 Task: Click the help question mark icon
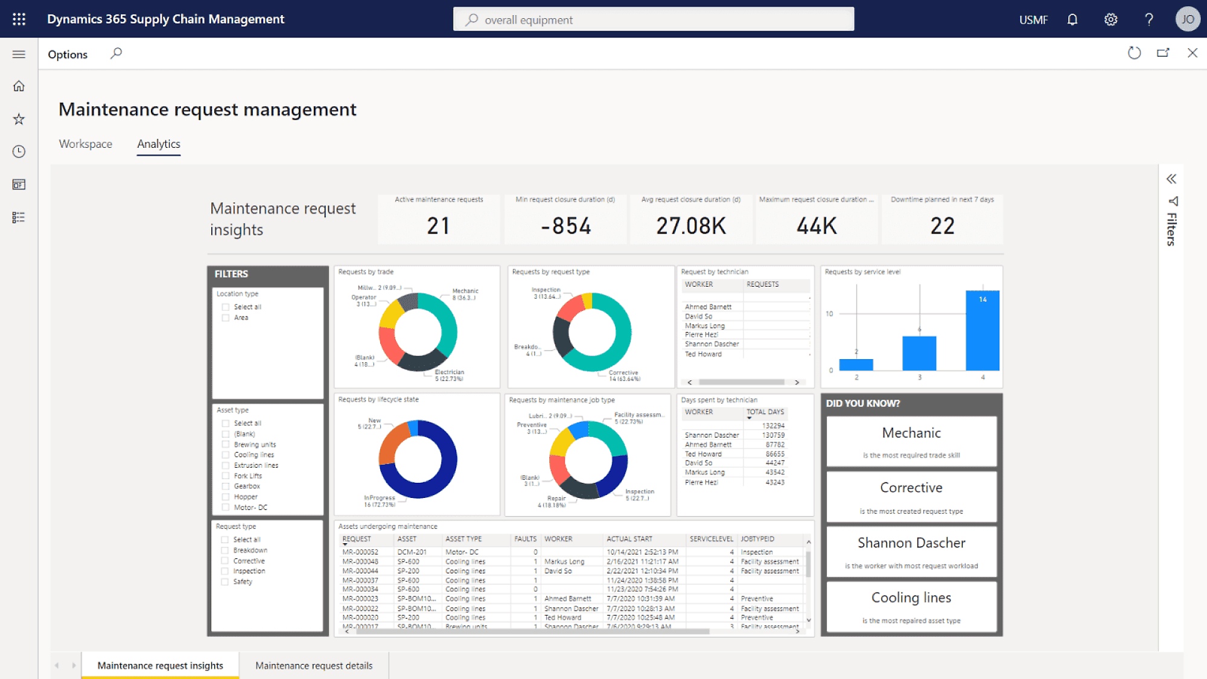(x=1149, y=18)
